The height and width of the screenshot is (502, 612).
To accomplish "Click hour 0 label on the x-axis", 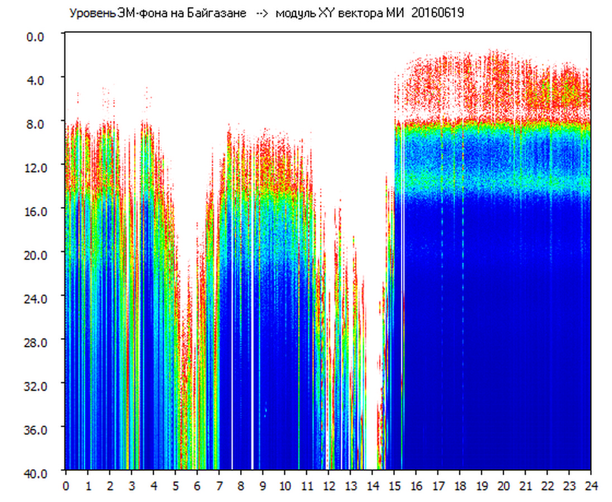I will 66,485.
